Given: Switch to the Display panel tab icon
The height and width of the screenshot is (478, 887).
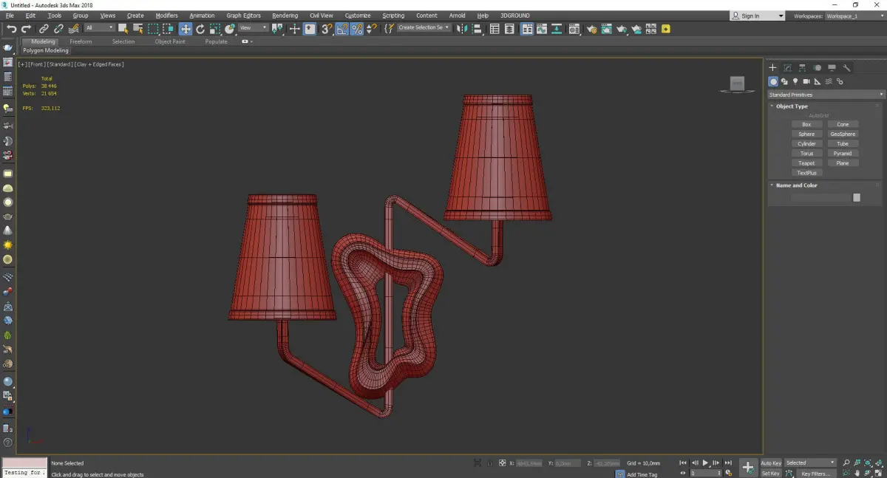Looking at the screenshot, I should (832, 67).
